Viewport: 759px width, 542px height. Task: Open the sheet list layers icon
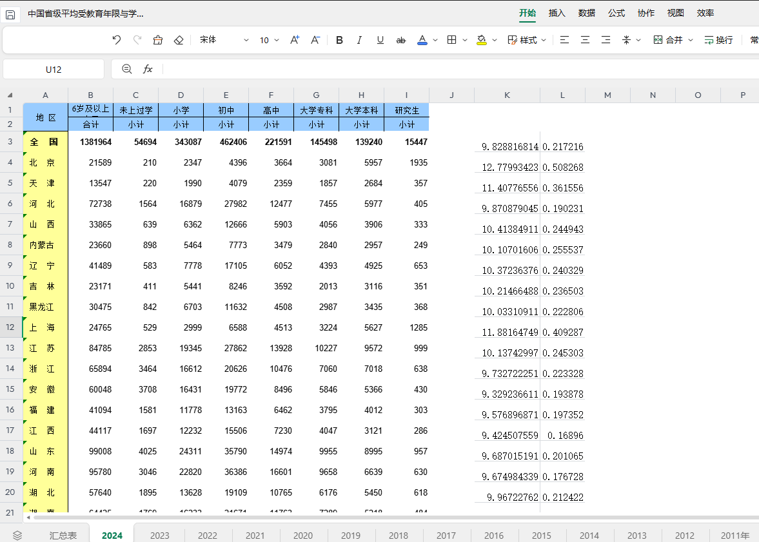coord(17,535)
